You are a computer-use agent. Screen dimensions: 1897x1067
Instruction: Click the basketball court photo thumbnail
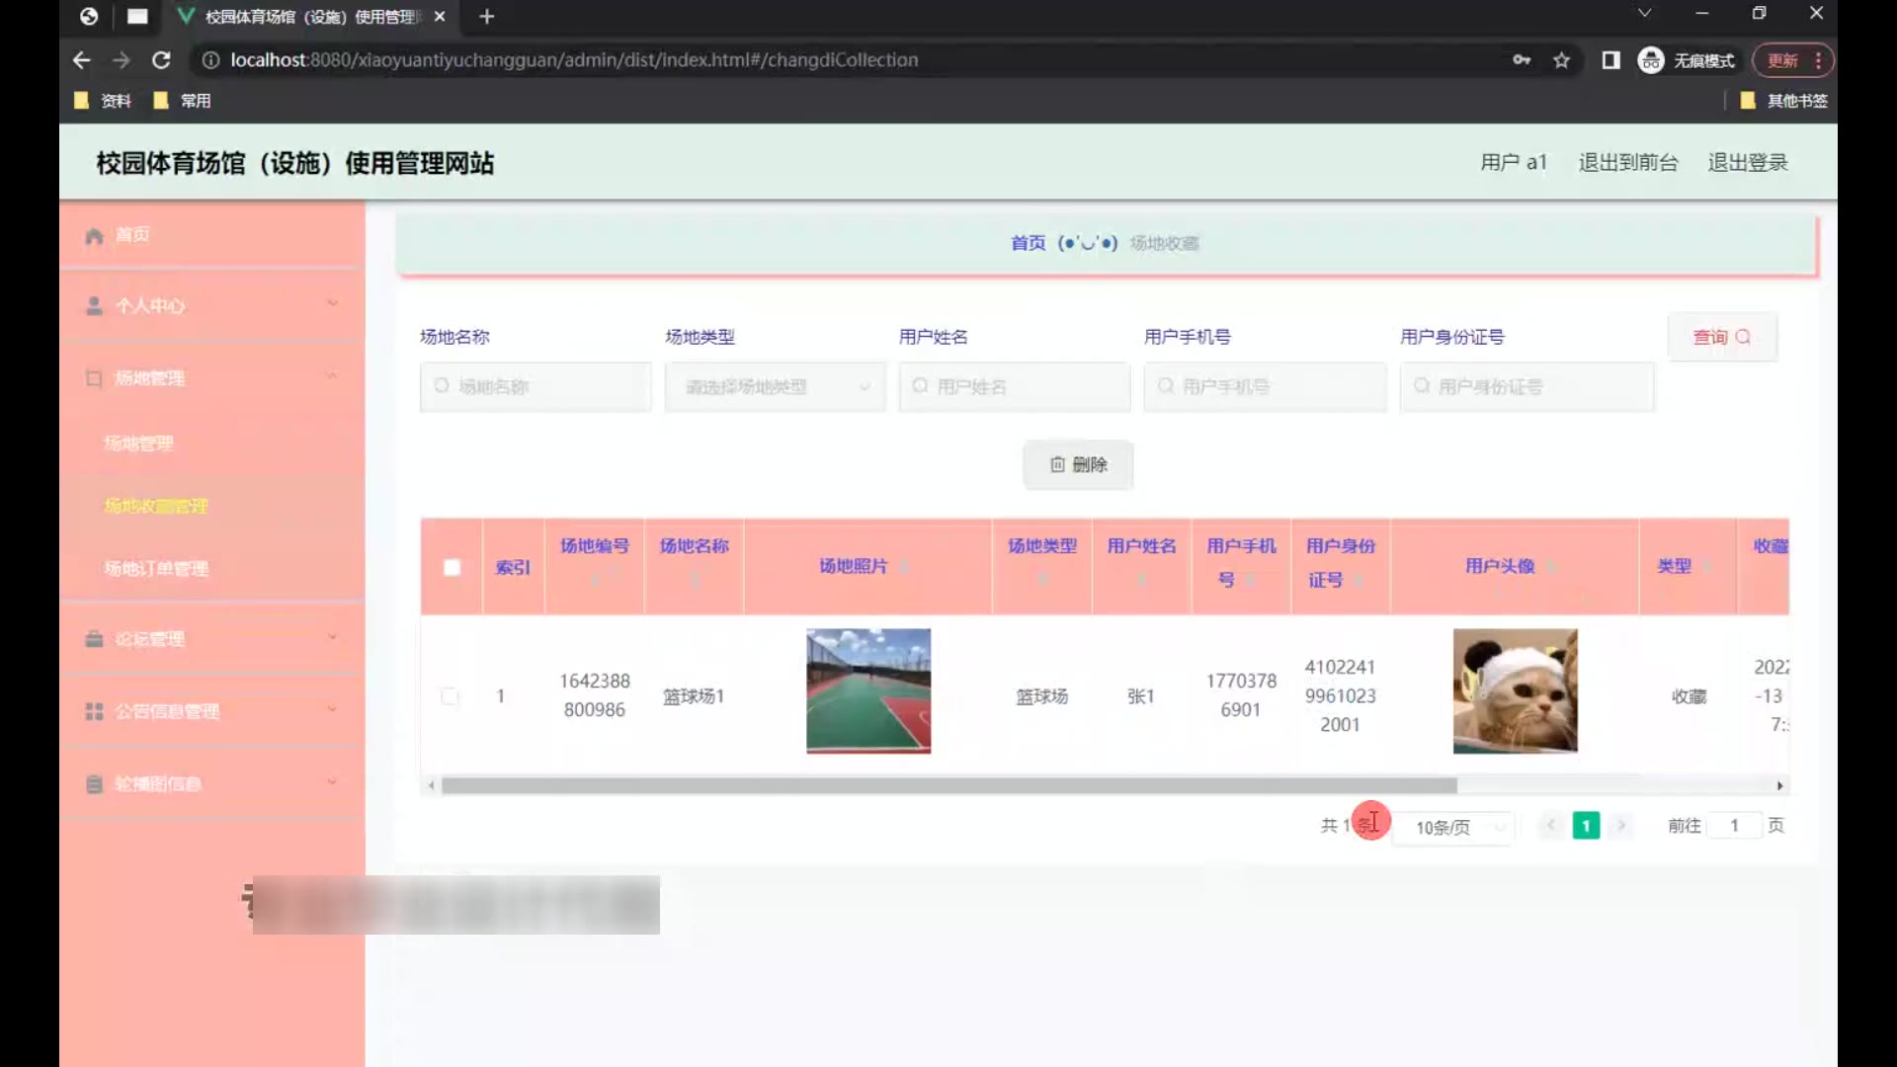click(867, 691)
